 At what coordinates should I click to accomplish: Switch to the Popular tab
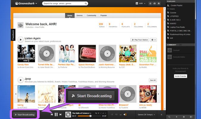tap(104, 15)
